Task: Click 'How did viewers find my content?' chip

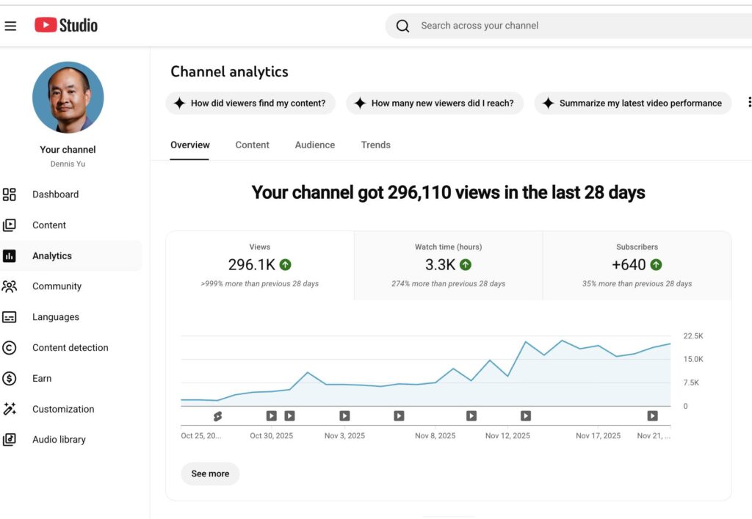Action: [250, 104]
